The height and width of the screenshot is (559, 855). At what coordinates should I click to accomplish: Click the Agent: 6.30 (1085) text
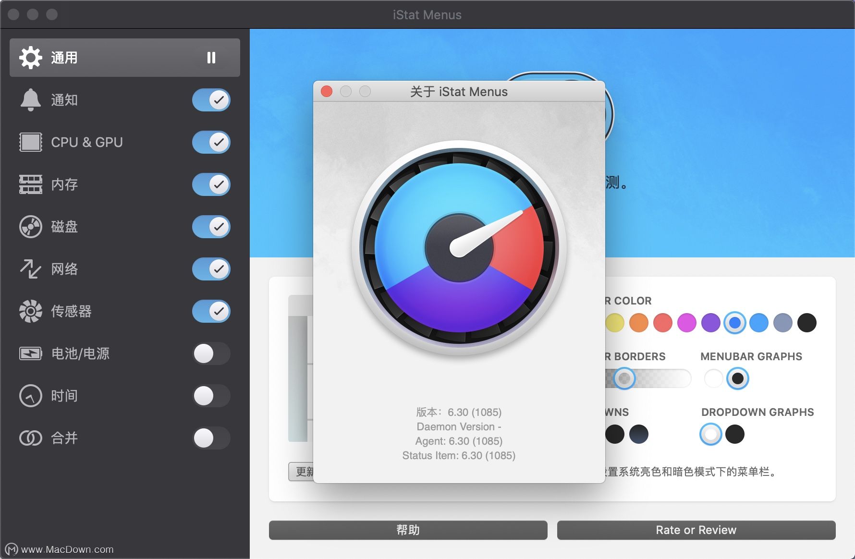(459, 441)
